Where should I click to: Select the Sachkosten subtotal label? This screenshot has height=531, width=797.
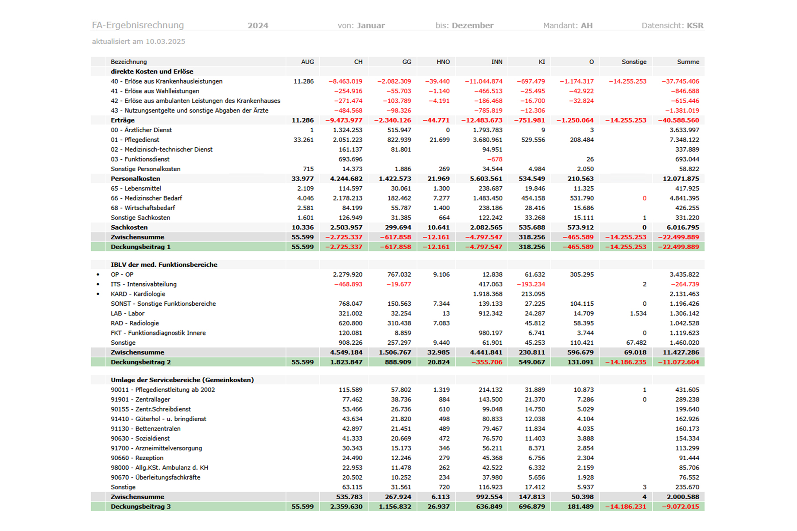129,227
